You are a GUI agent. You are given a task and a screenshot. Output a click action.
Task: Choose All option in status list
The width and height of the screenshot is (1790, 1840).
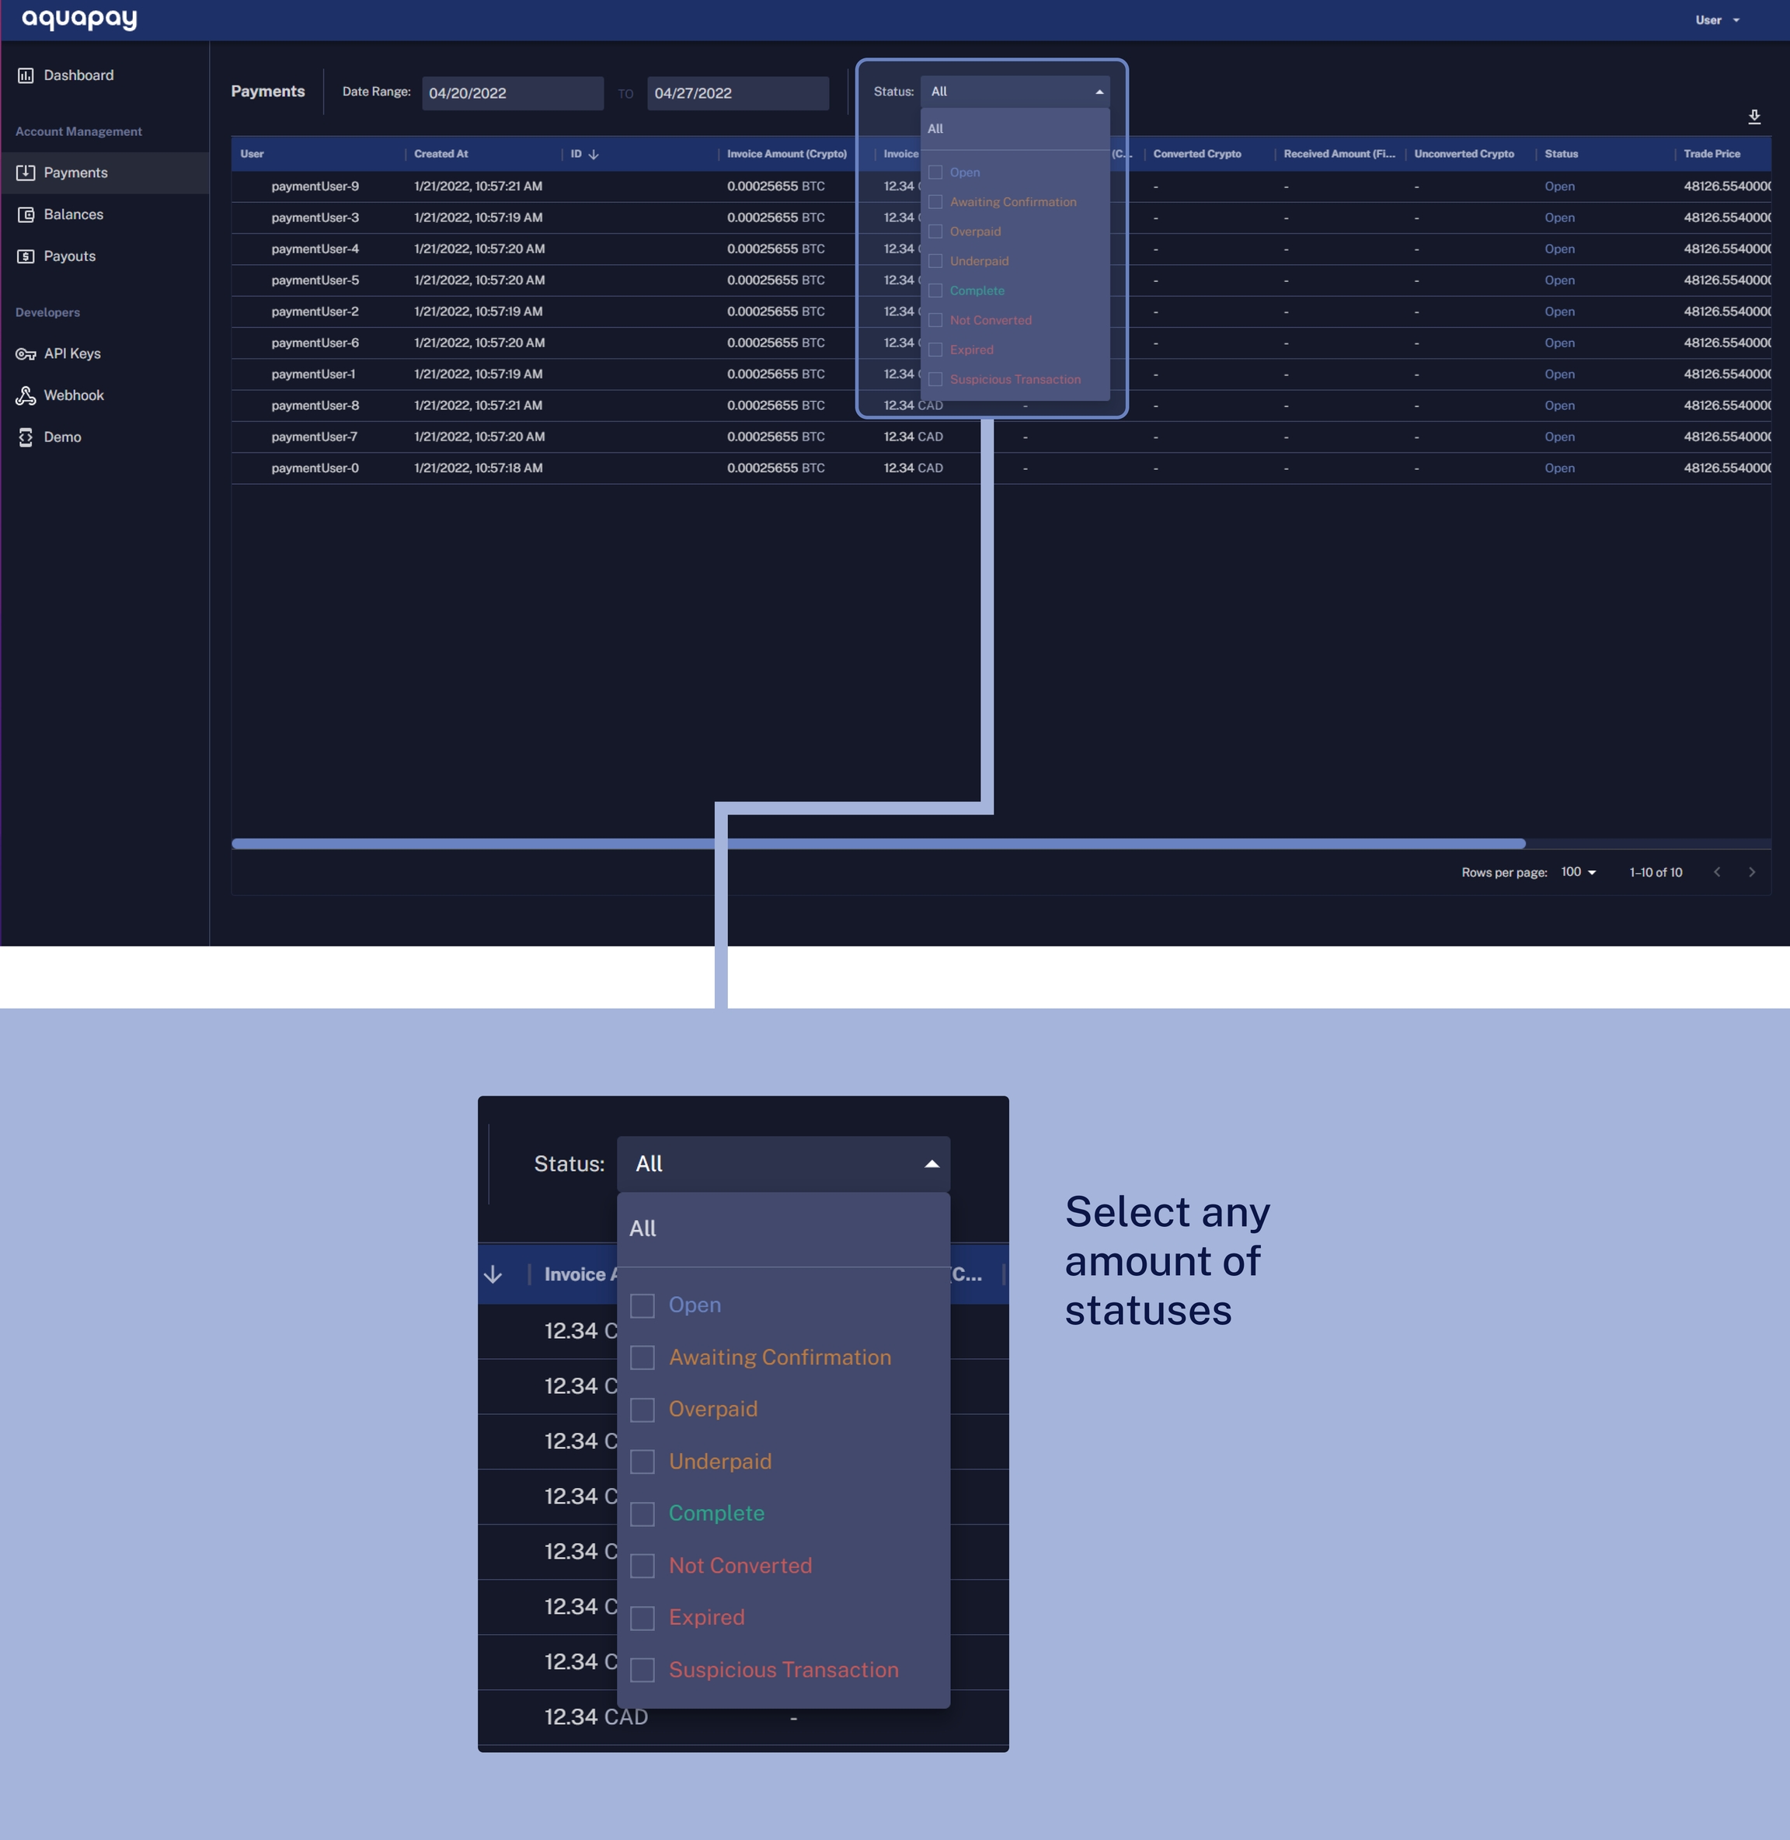[935, 129]
